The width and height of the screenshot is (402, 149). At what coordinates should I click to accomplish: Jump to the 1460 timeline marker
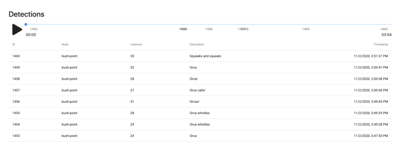click(x=384, y=29)
